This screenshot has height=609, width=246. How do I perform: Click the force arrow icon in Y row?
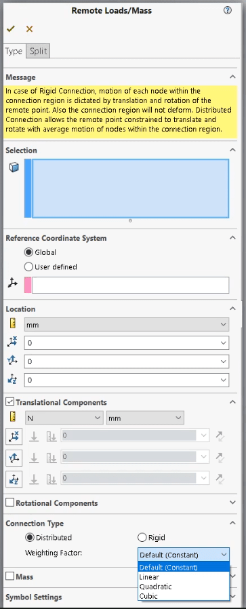pyautogui.click(x=34, y=458)
